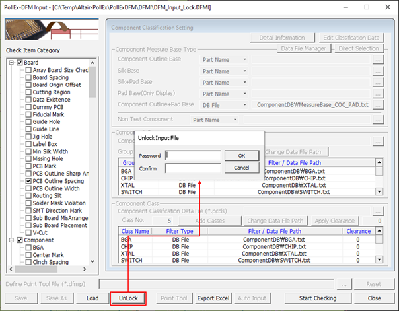Close the dialog with Close button

coord(374,298)
